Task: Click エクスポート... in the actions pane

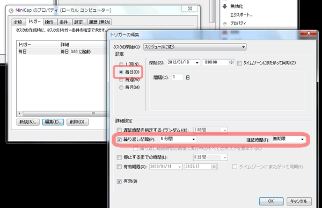Action: [x=242, y=15]
